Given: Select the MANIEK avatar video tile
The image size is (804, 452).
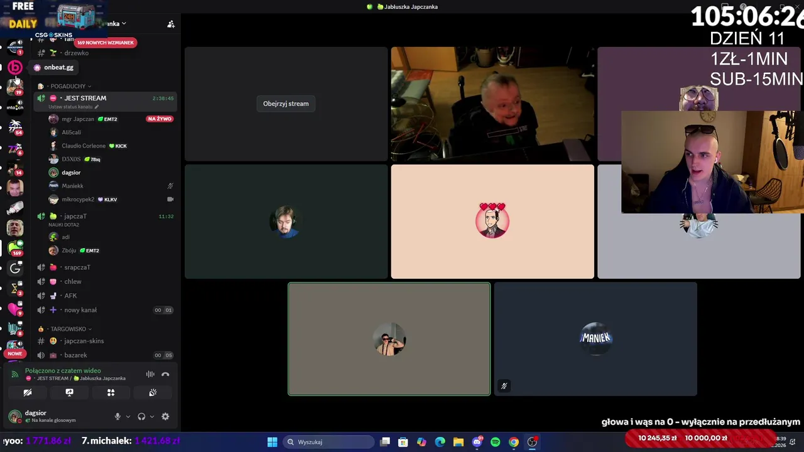Looking at the screenshot, I should point(595,339).
